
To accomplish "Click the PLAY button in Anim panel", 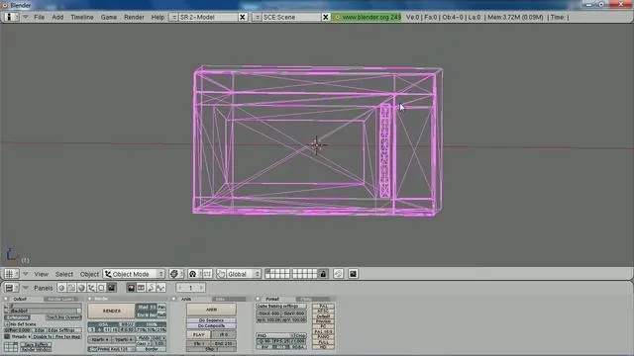I will [x=198, y=334].
